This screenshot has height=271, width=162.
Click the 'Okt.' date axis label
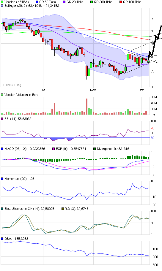tap(43, 90)
